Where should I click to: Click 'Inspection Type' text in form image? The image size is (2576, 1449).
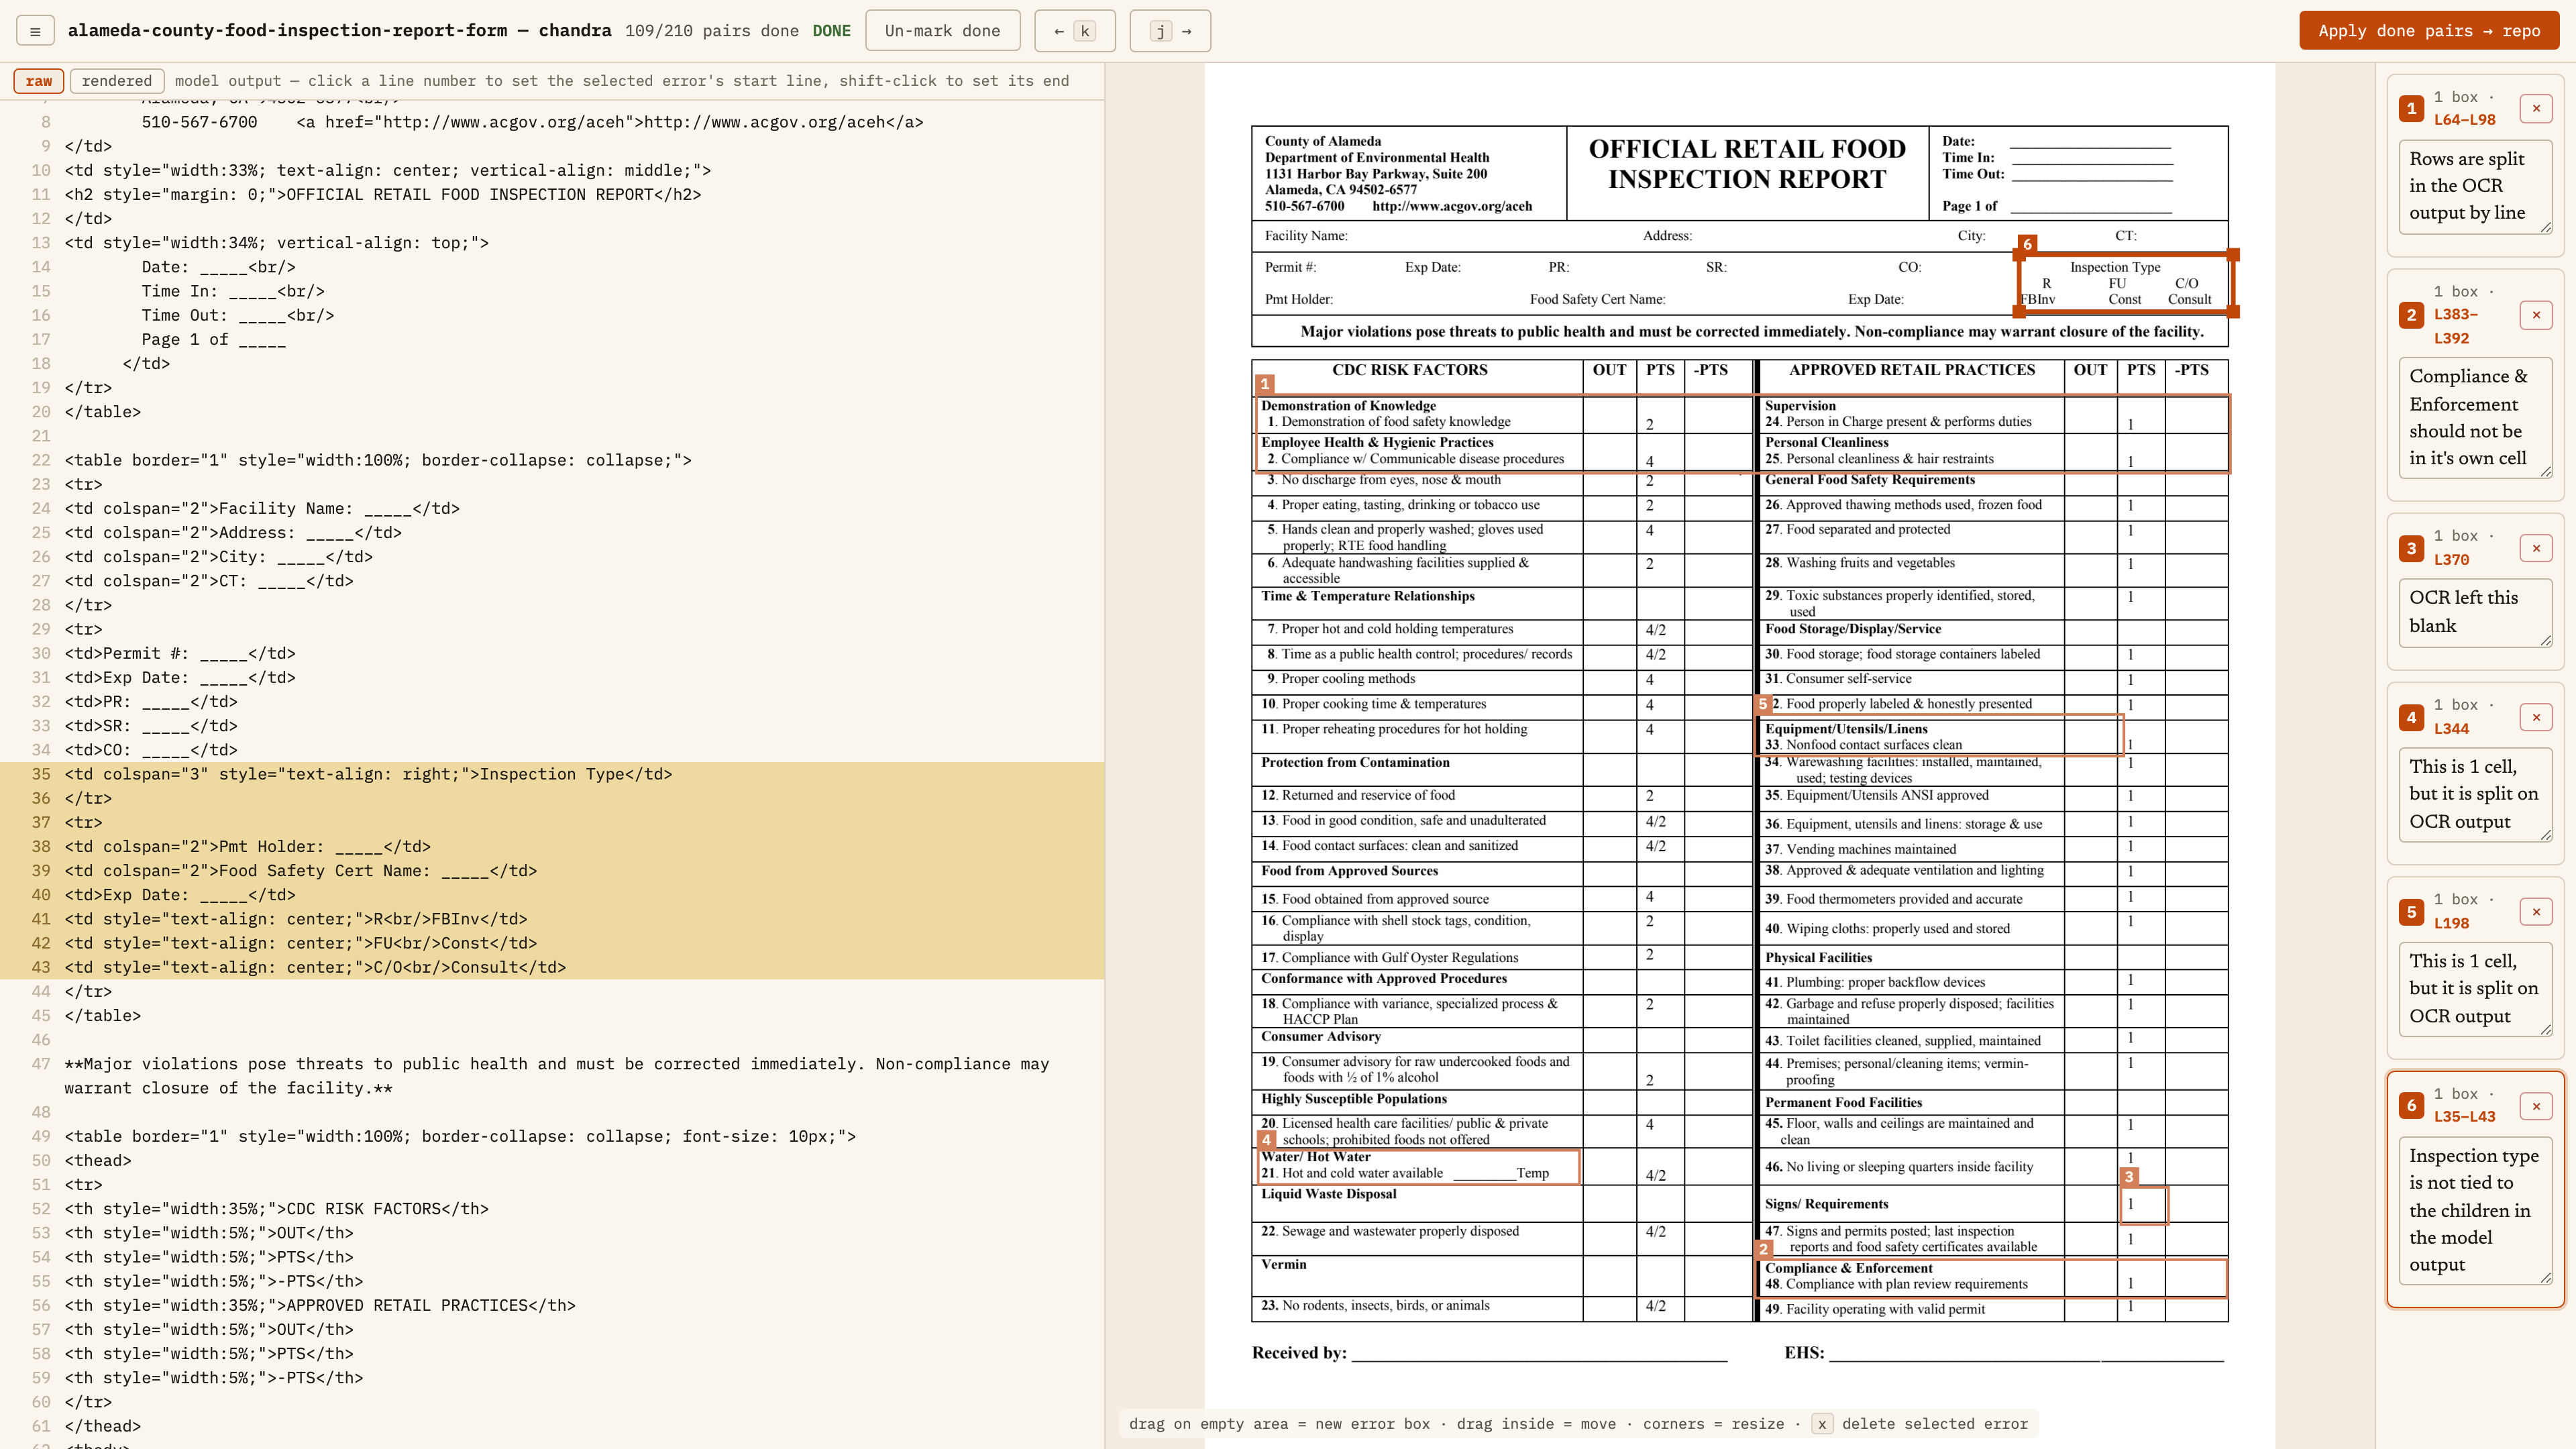tap(2115, 267)
